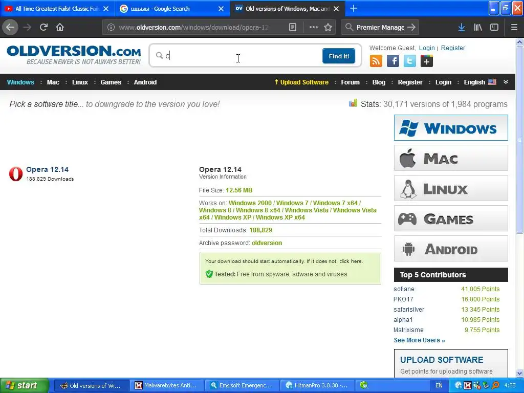The width and height of the screenshot is (524, 393).
Task: Open page actions three-dot menu
Action: click(314, 28)
